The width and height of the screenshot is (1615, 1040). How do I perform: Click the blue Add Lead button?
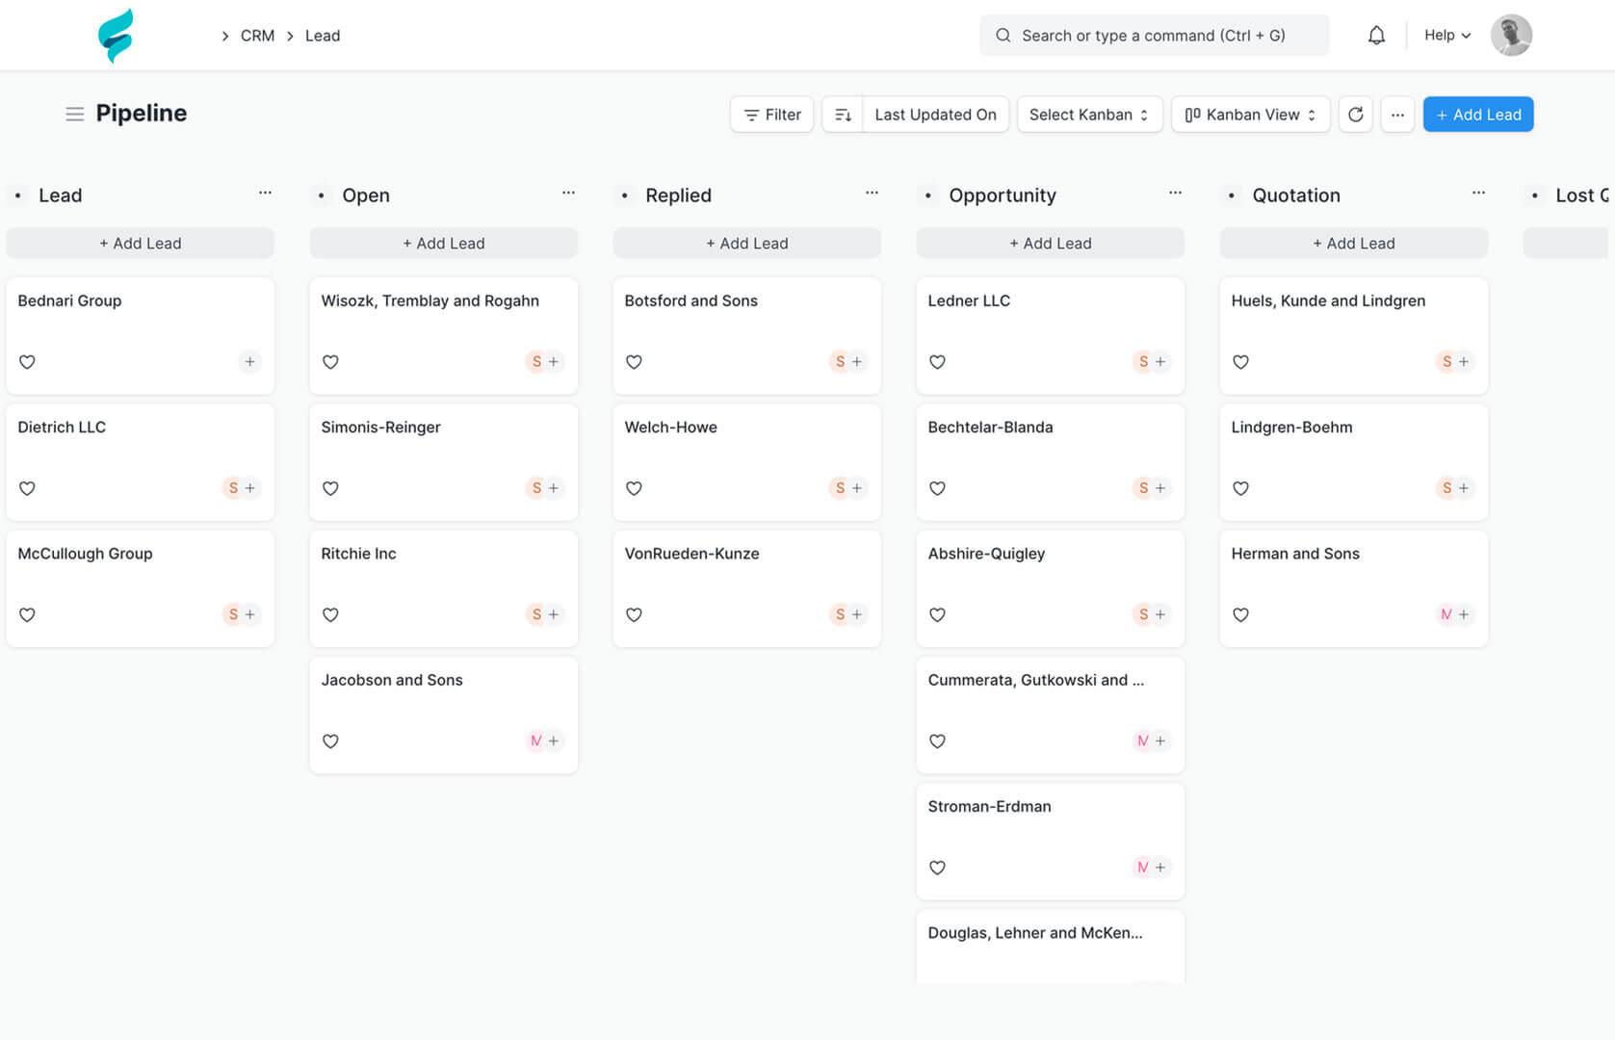(1477, 115)
